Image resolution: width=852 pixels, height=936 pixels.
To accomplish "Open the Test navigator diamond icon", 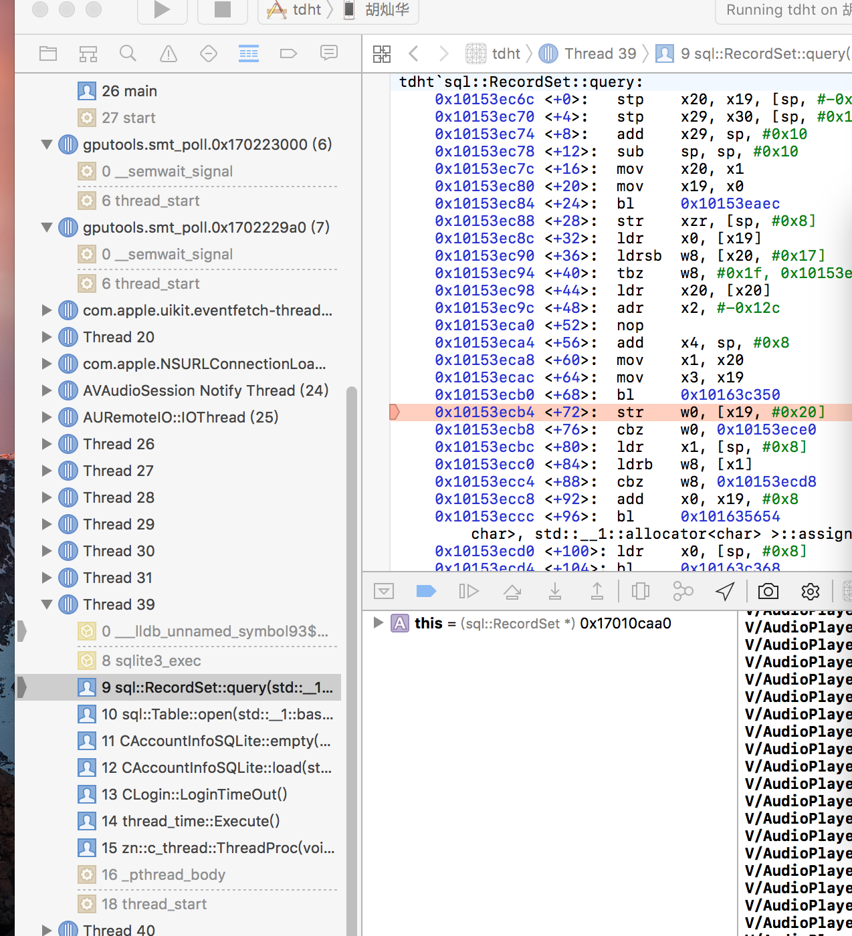I will tap(209, 53).
